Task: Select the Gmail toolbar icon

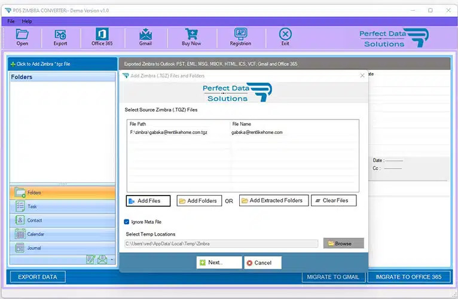Action: coord(145,38)
